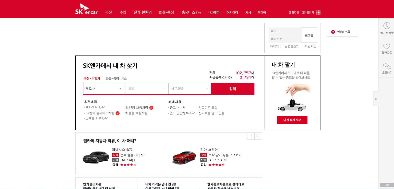
Task: Open SK엔카 보증차량 link
Action: point(137,107)
